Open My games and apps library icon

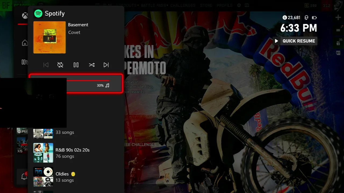pyautogui.click(x=24, y=62)
